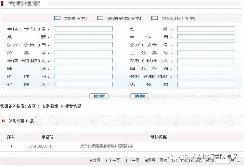Click the 公开(公告)号 input field
The image size is (245, 167).
coord(206,45)
